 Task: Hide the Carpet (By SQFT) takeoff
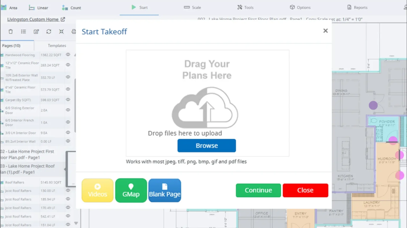(x=68, y=100)
